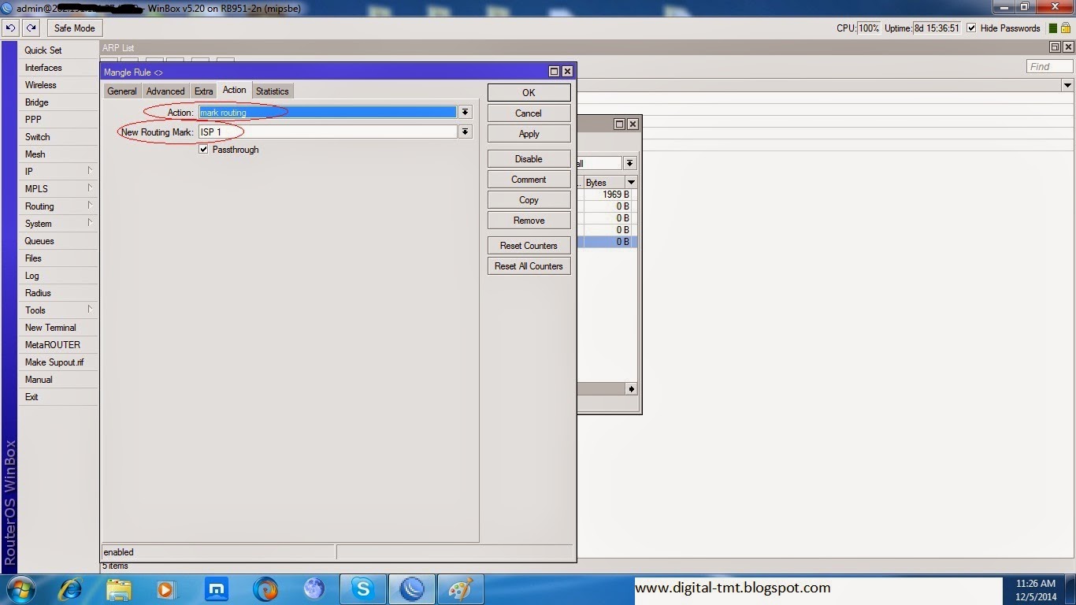Switch to Skype on the taskbar
This screenshot has height=605, width=1076.
pyautogui.click(x=363, y=589)
